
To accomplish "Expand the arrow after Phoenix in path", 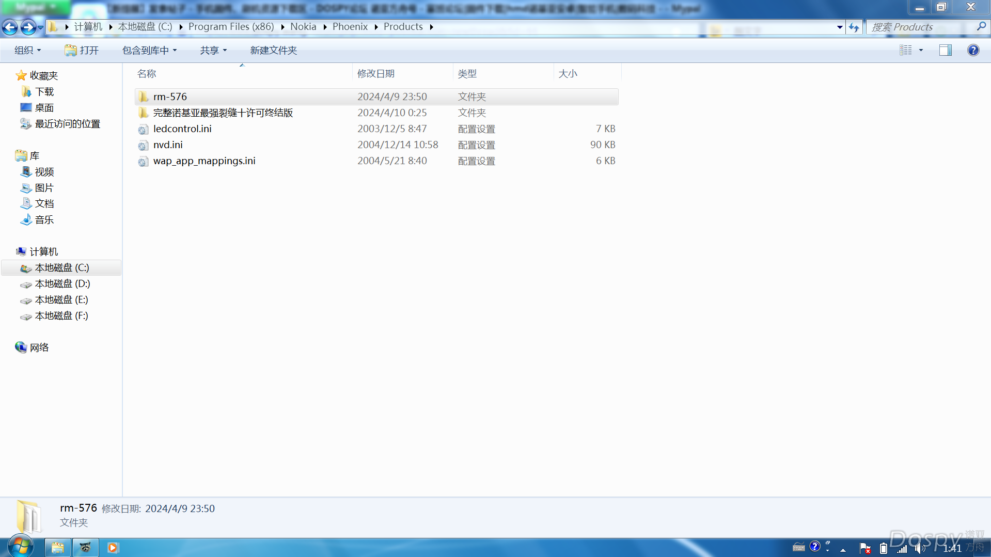I will point(376,27).
